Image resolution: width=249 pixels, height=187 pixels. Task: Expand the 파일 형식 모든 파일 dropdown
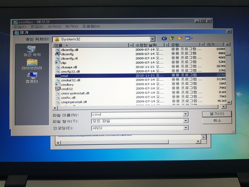tap(186, 121)
